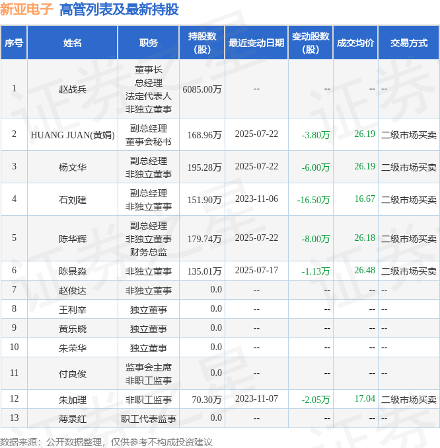Select the 变动股数(股) column header
The image size is (440, 448).
pos(311,43)
